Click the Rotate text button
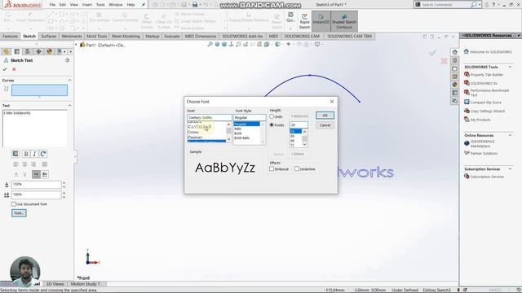522x293 pixels. point(43,154)
